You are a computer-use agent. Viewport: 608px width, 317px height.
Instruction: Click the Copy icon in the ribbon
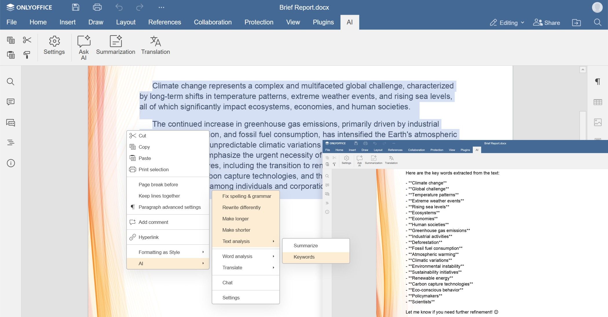click(11, 40)
